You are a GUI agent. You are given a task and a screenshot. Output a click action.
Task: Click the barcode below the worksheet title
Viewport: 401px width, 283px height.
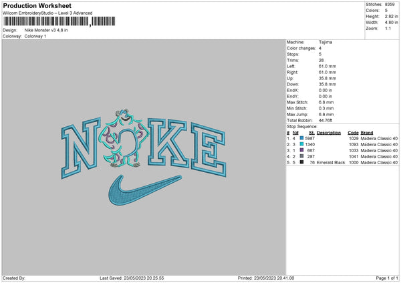[x=59, y=21]
